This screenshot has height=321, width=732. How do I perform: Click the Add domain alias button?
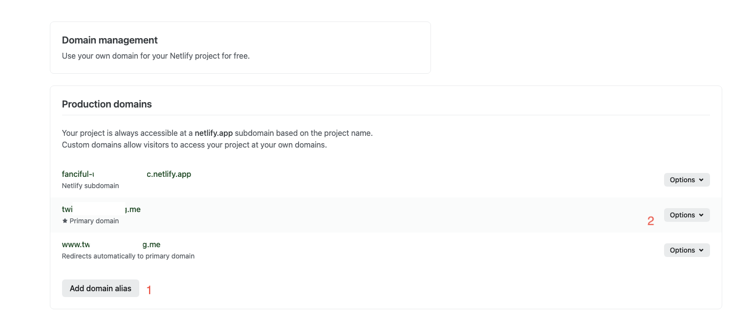(100, 288)
